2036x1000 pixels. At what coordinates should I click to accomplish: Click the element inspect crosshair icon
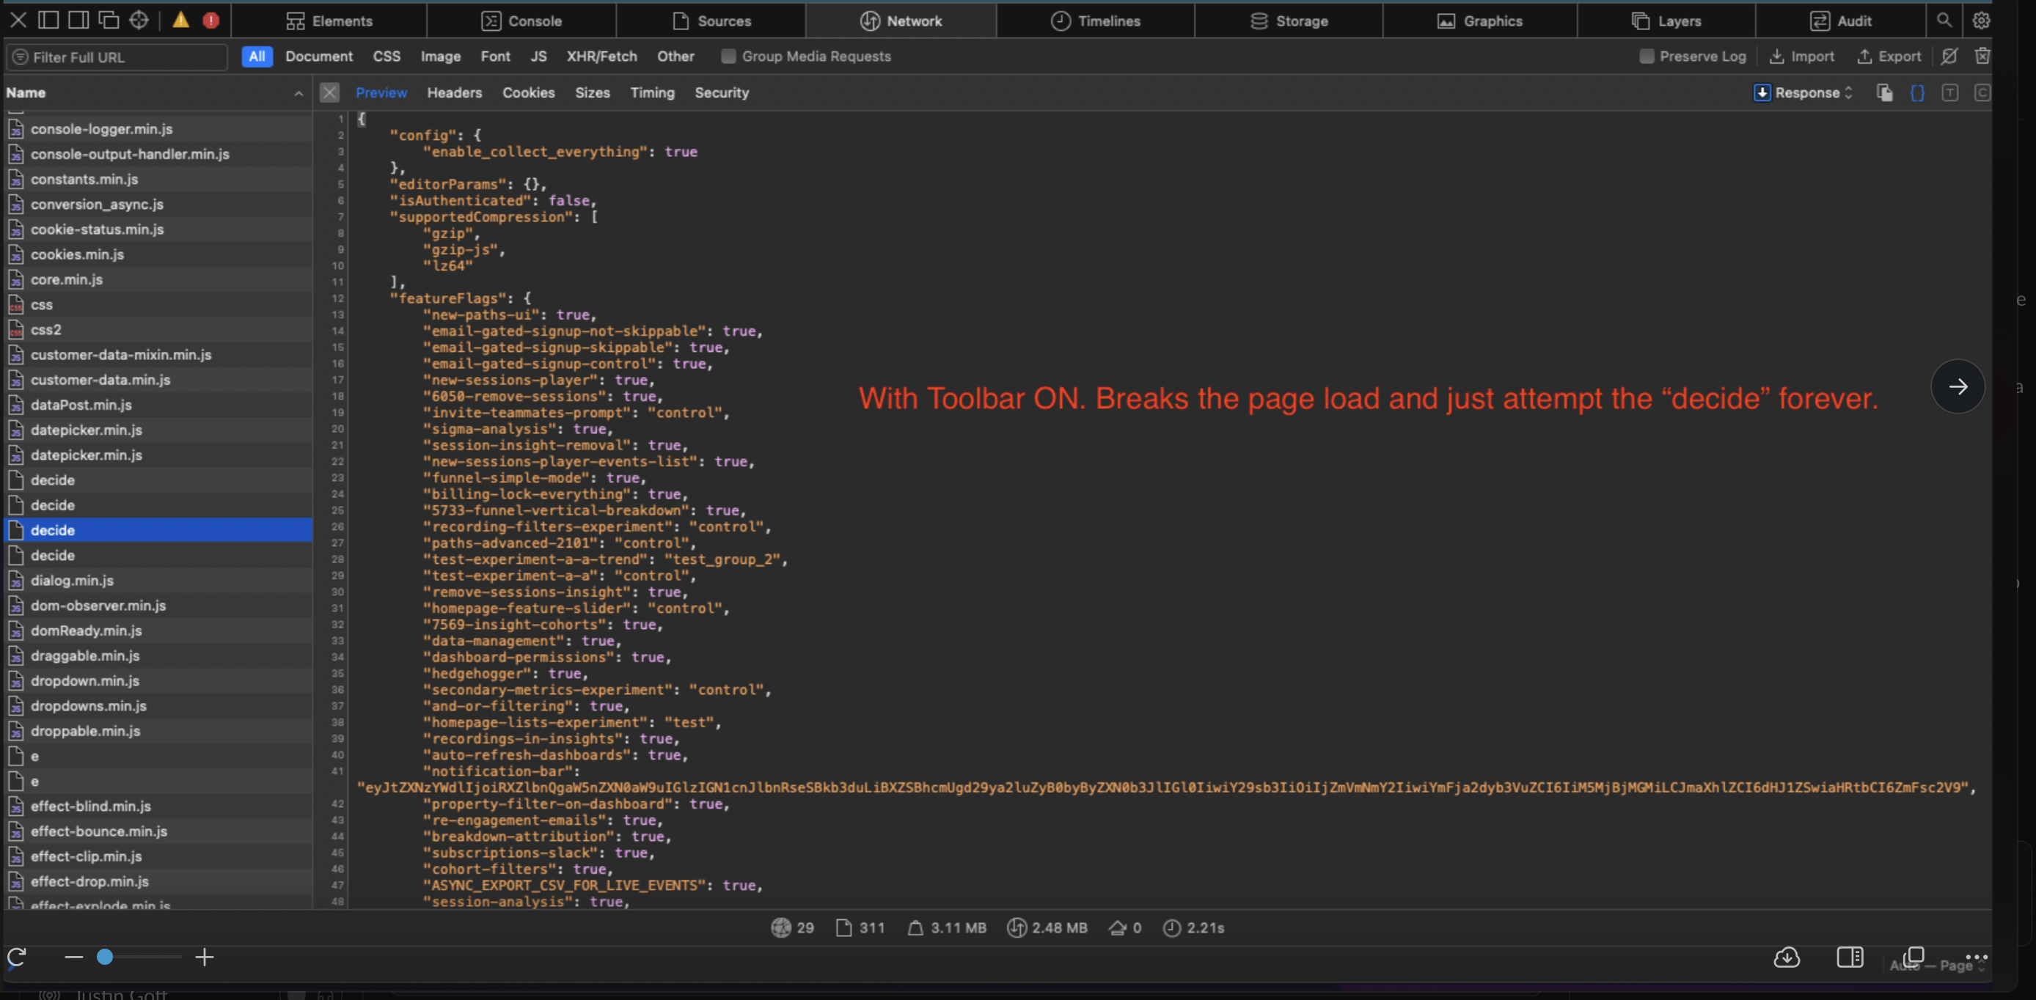coord(139,21)
